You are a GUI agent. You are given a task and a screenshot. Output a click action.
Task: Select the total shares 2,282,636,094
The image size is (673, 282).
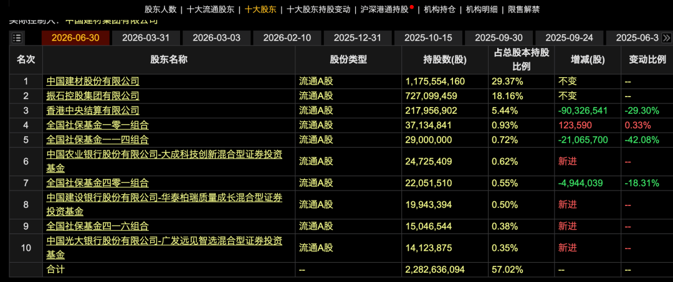435,270
